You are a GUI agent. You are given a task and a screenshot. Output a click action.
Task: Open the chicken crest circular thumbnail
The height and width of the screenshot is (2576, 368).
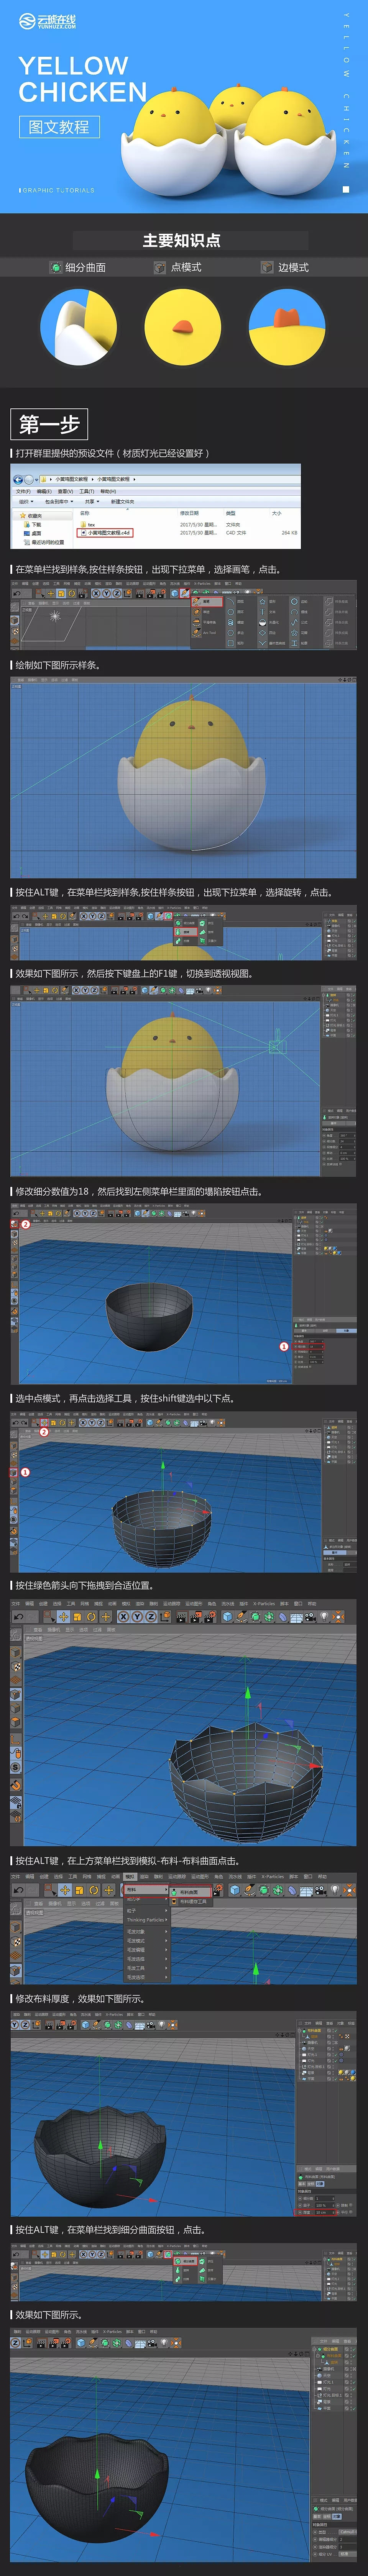tap(287, 327)
